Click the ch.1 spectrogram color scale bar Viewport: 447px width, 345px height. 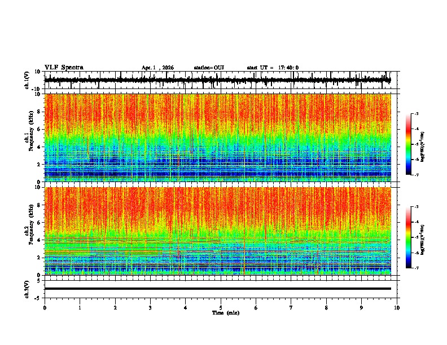(x=409, y=144)
